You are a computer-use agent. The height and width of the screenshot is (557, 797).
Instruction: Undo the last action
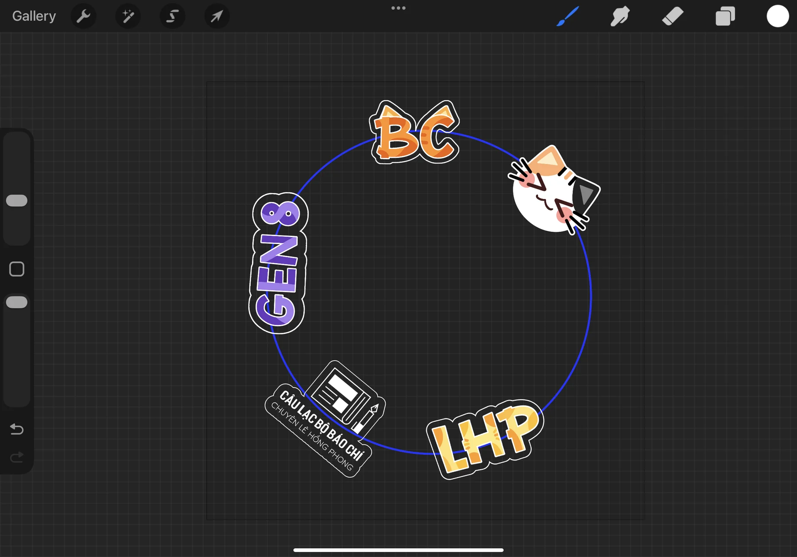[x=17, y=429]
